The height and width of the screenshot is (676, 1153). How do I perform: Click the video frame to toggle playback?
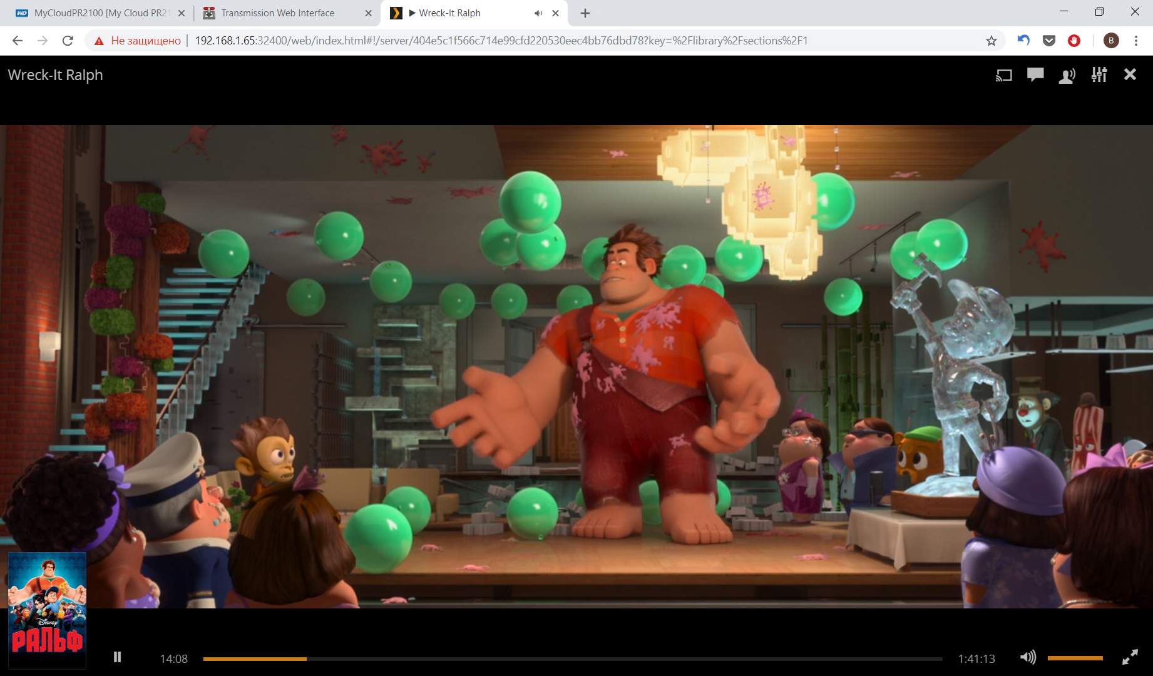click(x=576, y=366)
